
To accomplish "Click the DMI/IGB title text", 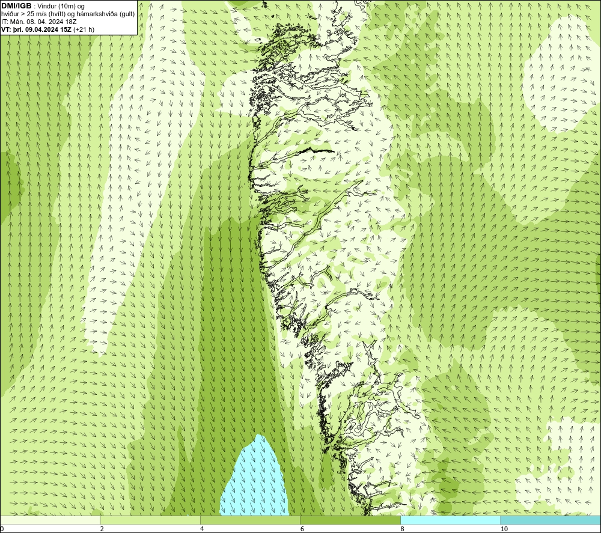I will click(x=16, y=6).
